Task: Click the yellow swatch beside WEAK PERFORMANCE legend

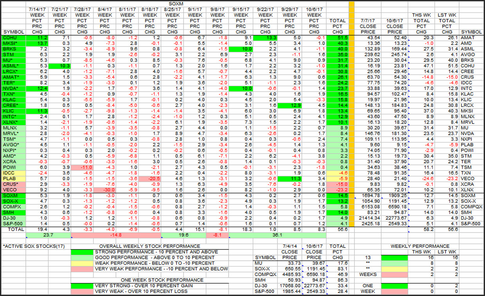Action: (83, 263)
